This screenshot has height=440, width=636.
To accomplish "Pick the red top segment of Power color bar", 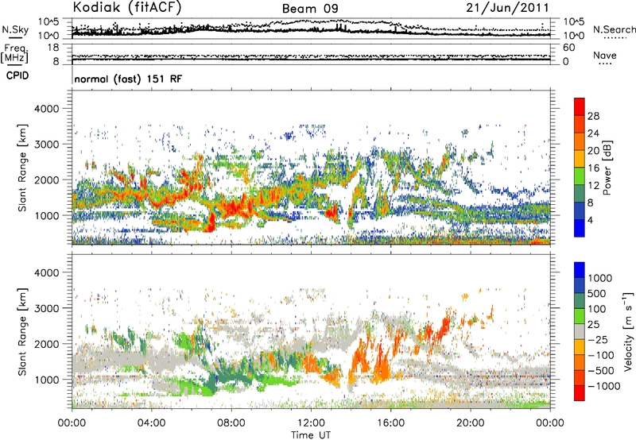I will click(x=580, y=107).
